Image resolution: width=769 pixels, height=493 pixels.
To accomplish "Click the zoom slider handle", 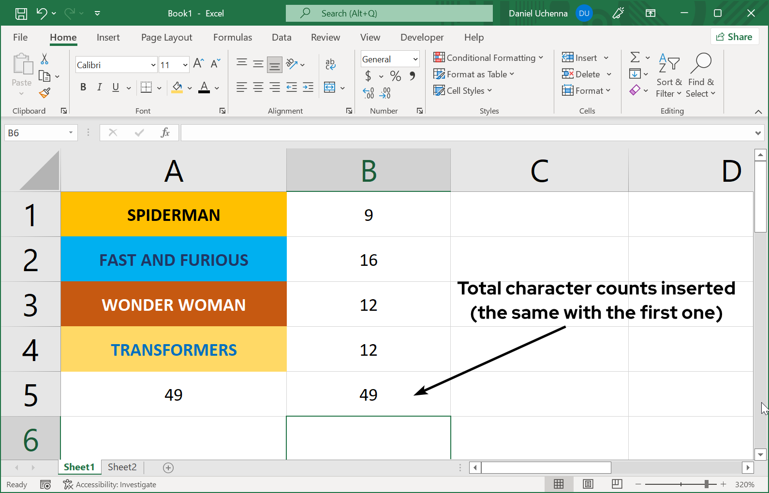I will (x=707, y=484).
